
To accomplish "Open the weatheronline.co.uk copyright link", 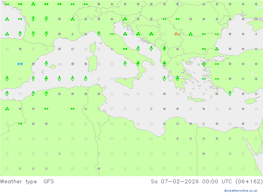I will (241, 191).
